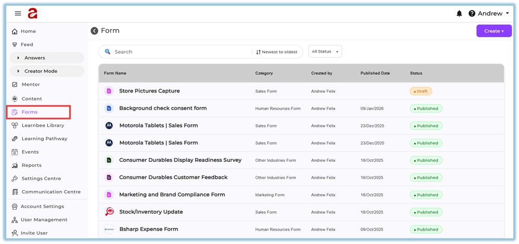Open Reports from the sidebar

(x=31, y=165)
